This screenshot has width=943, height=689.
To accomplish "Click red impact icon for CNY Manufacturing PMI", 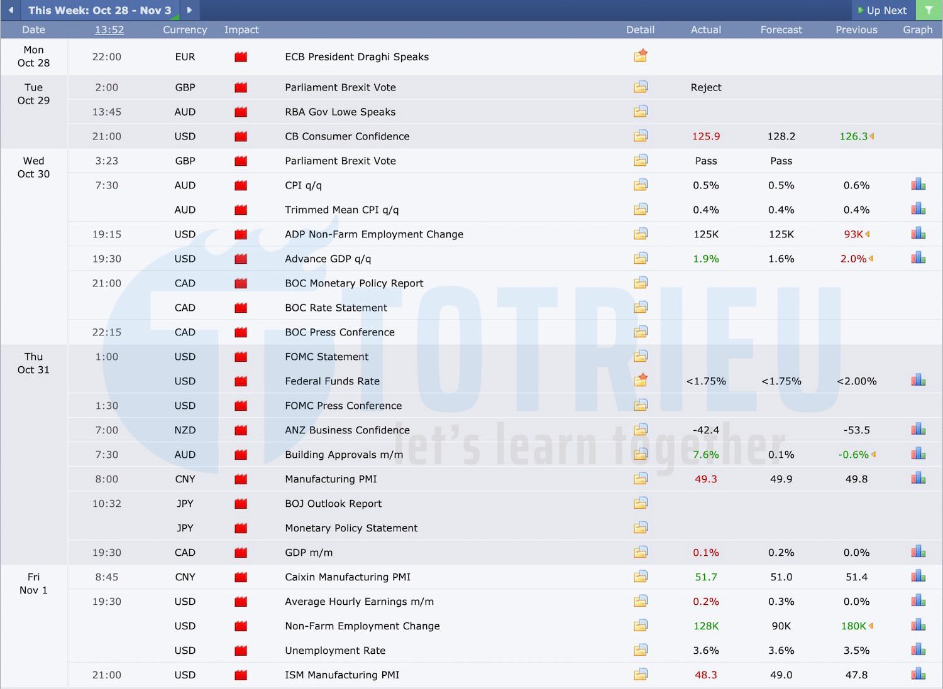I will coord(240,479).
